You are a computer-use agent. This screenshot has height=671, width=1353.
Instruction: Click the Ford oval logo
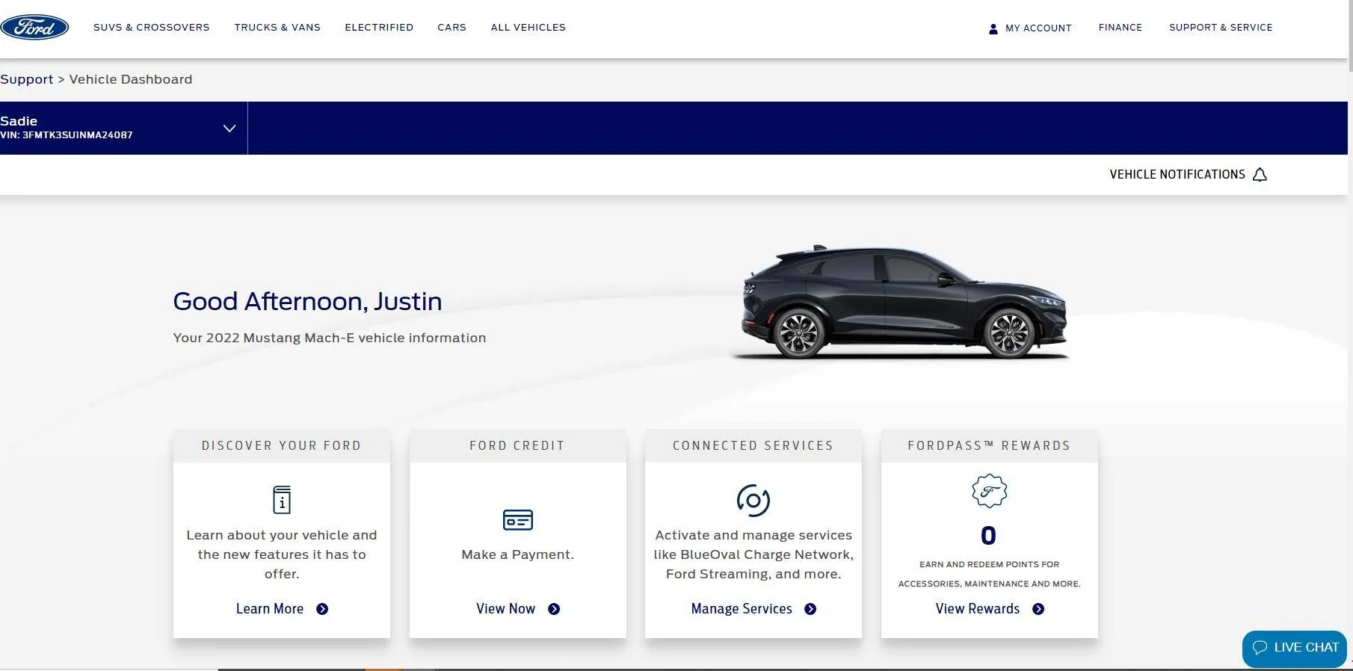pos(34,28)
